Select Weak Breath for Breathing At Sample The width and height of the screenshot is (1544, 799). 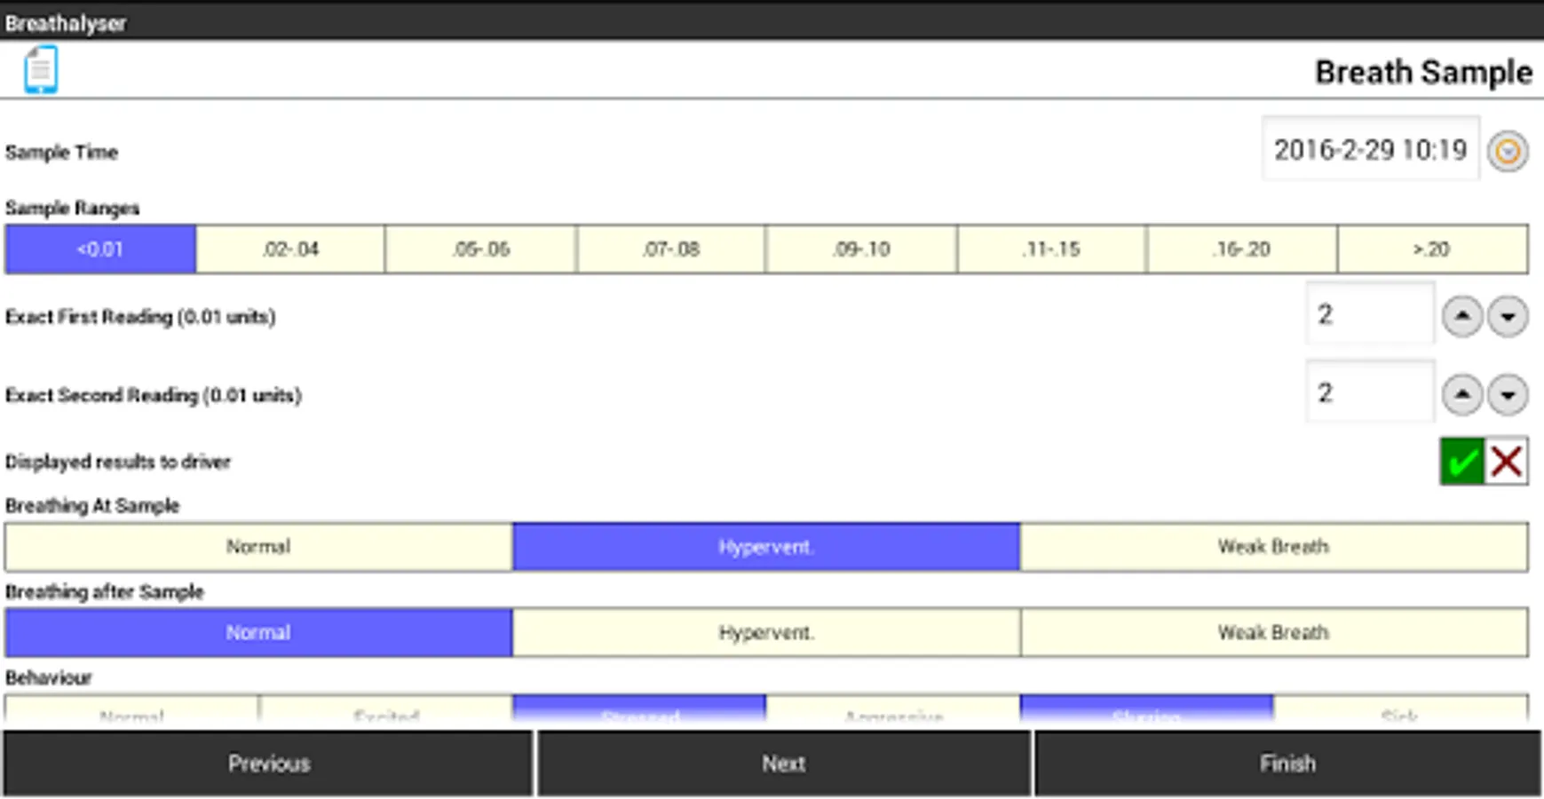click(1272, 546)
